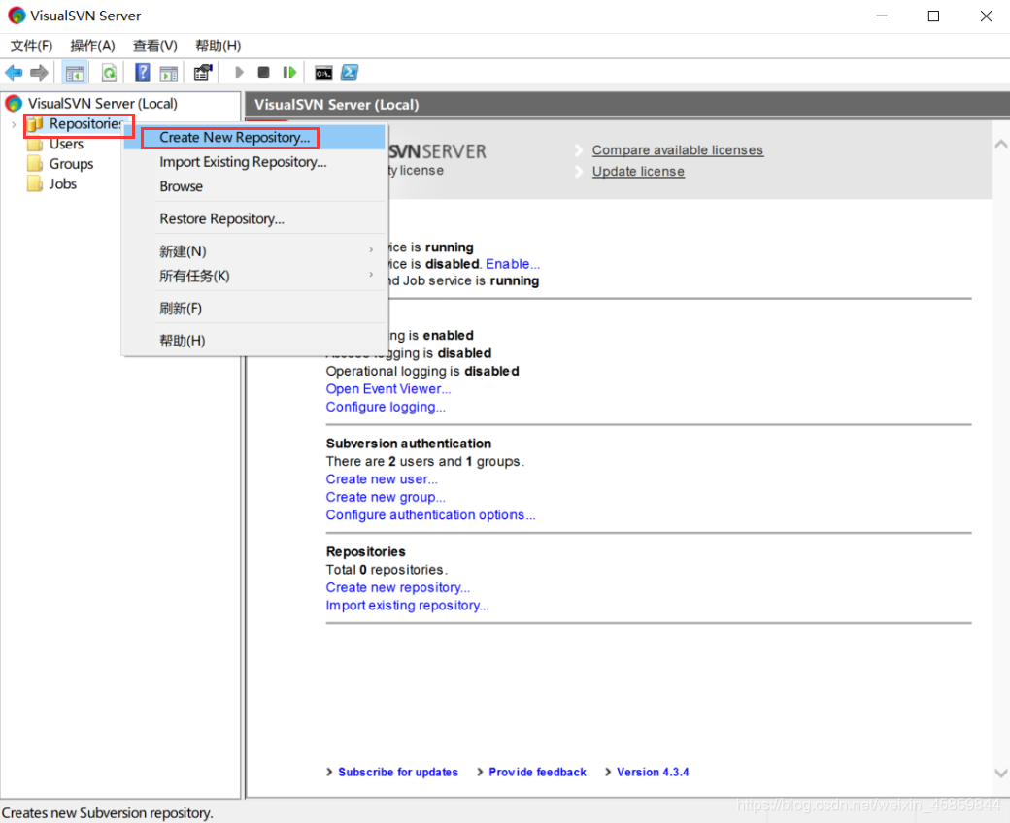Click the Create new group... link
The image size is (1010, 823).
tap(386, 498)
